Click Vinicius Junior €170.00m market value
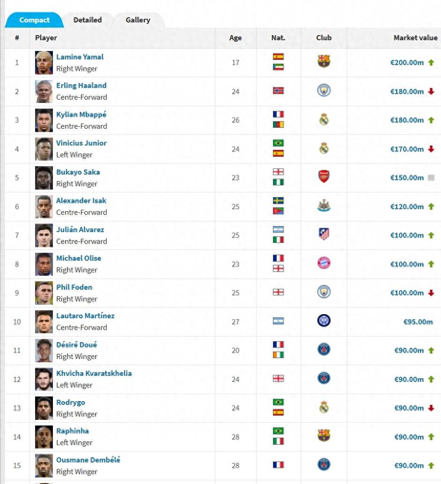 click(x=407, y=149)
